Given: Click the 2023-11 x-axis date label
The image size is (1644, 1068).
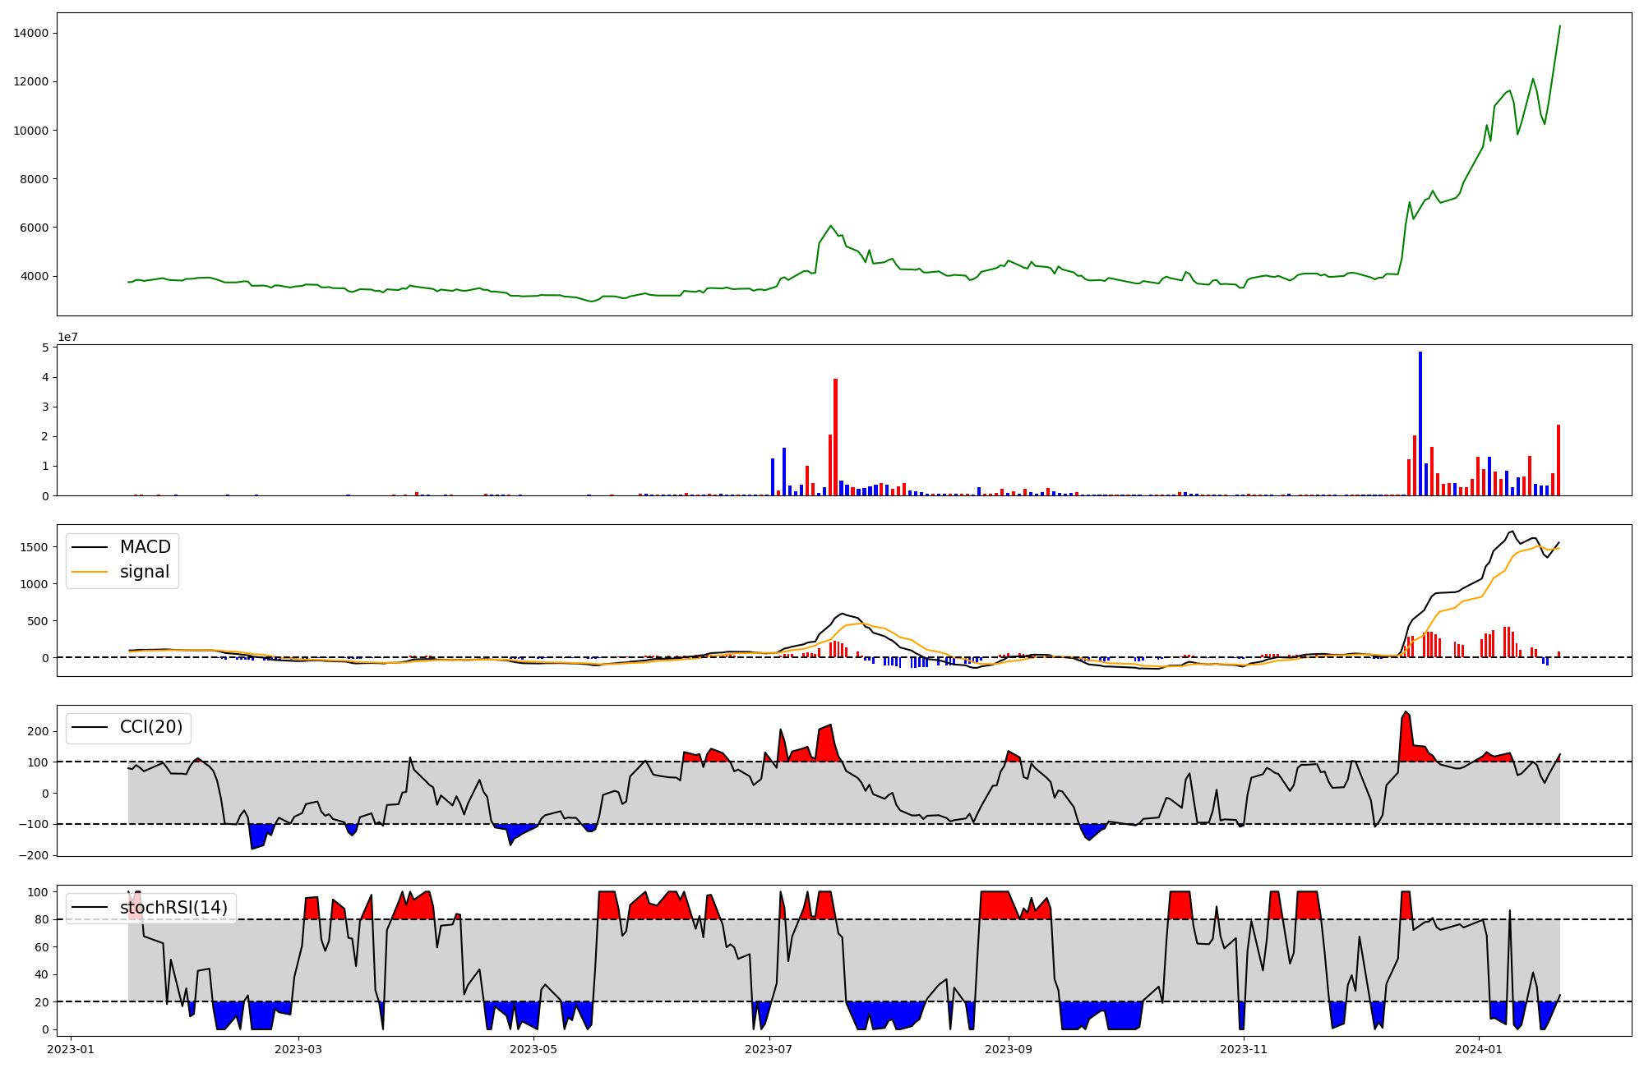Looking at the screenshot, I should [1244, 1049].
